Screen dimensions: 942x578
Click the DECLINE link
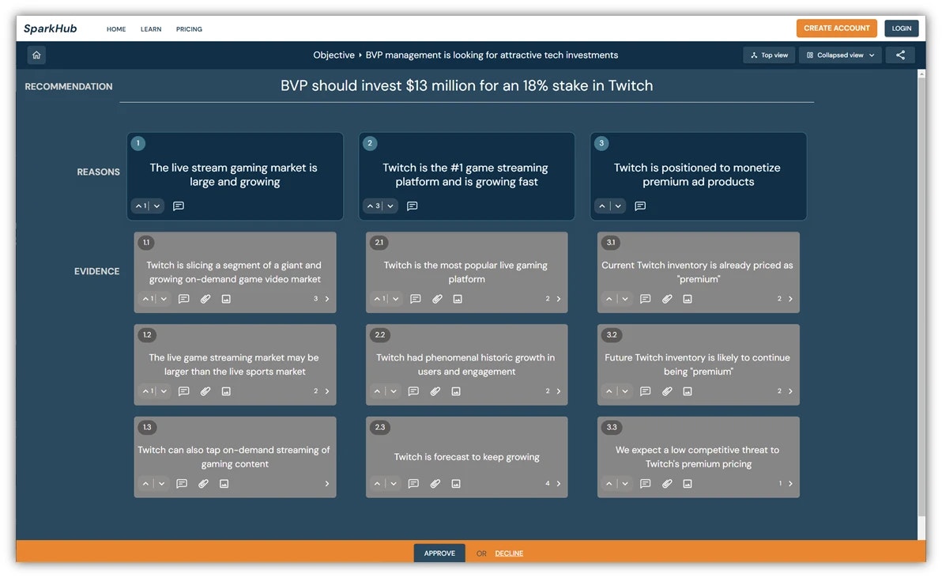(x=509, y=553)
